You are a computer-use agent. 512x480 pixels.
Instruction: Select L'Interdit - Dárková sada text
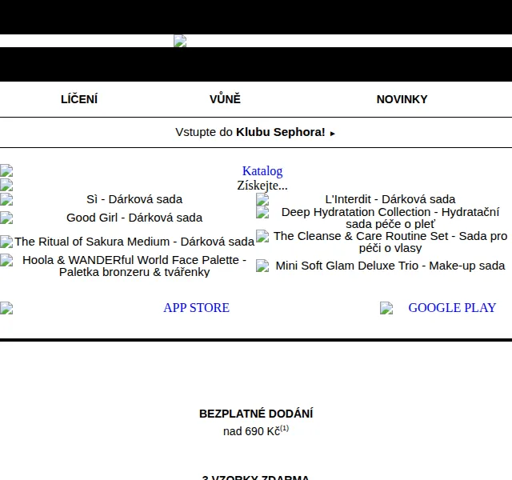pyautogui.click(x=390, y=199)
